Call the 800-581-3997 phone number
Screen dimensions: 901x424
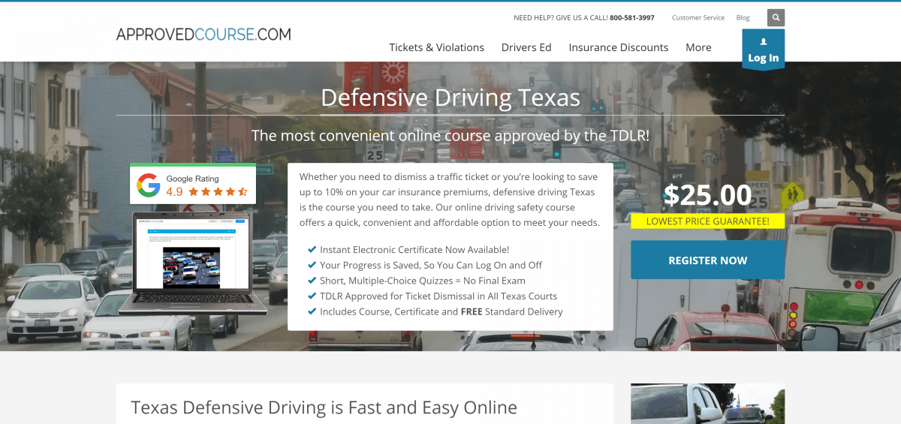[631, 17]
